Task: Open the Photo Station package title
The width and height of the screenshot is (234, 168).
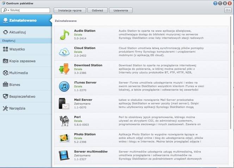Action: pyautogui.click(x=85, y=134)
